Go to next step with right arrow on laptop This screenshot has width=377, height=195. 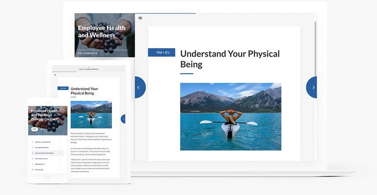point(313,87)
